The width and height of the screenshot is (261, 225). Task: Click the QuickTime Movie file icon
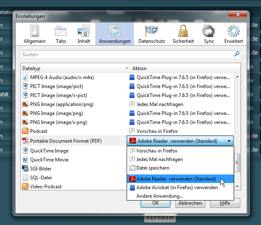25,160
